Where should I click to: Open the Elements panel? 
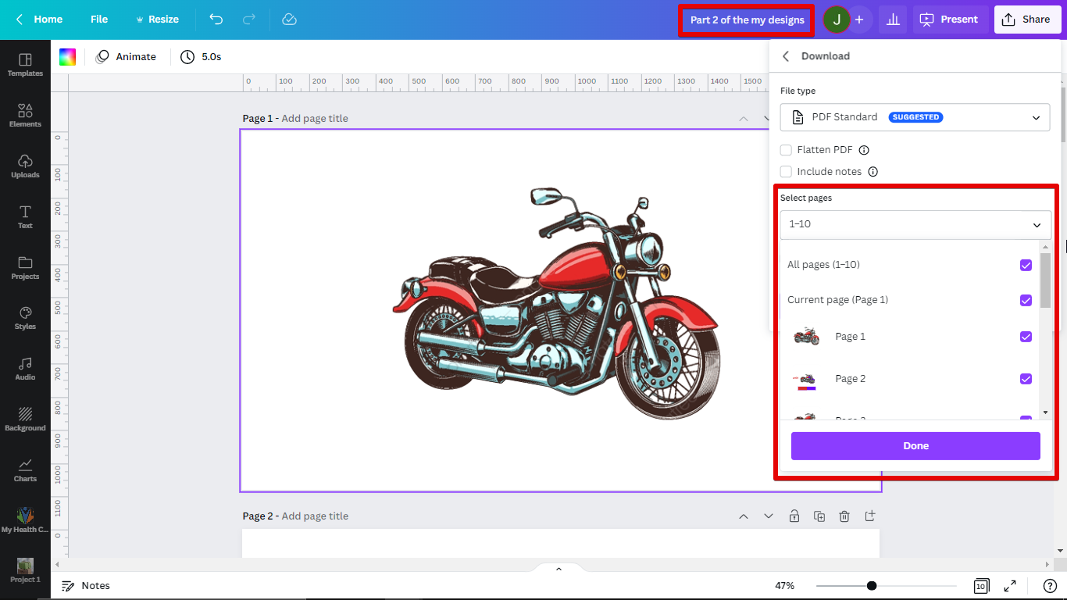[x=25, y=116]
